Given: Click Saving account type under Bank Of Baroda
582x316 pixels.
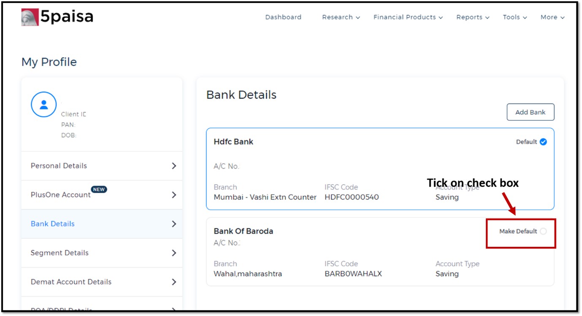Looking at the screenshot, I should (x=447, y=274).
